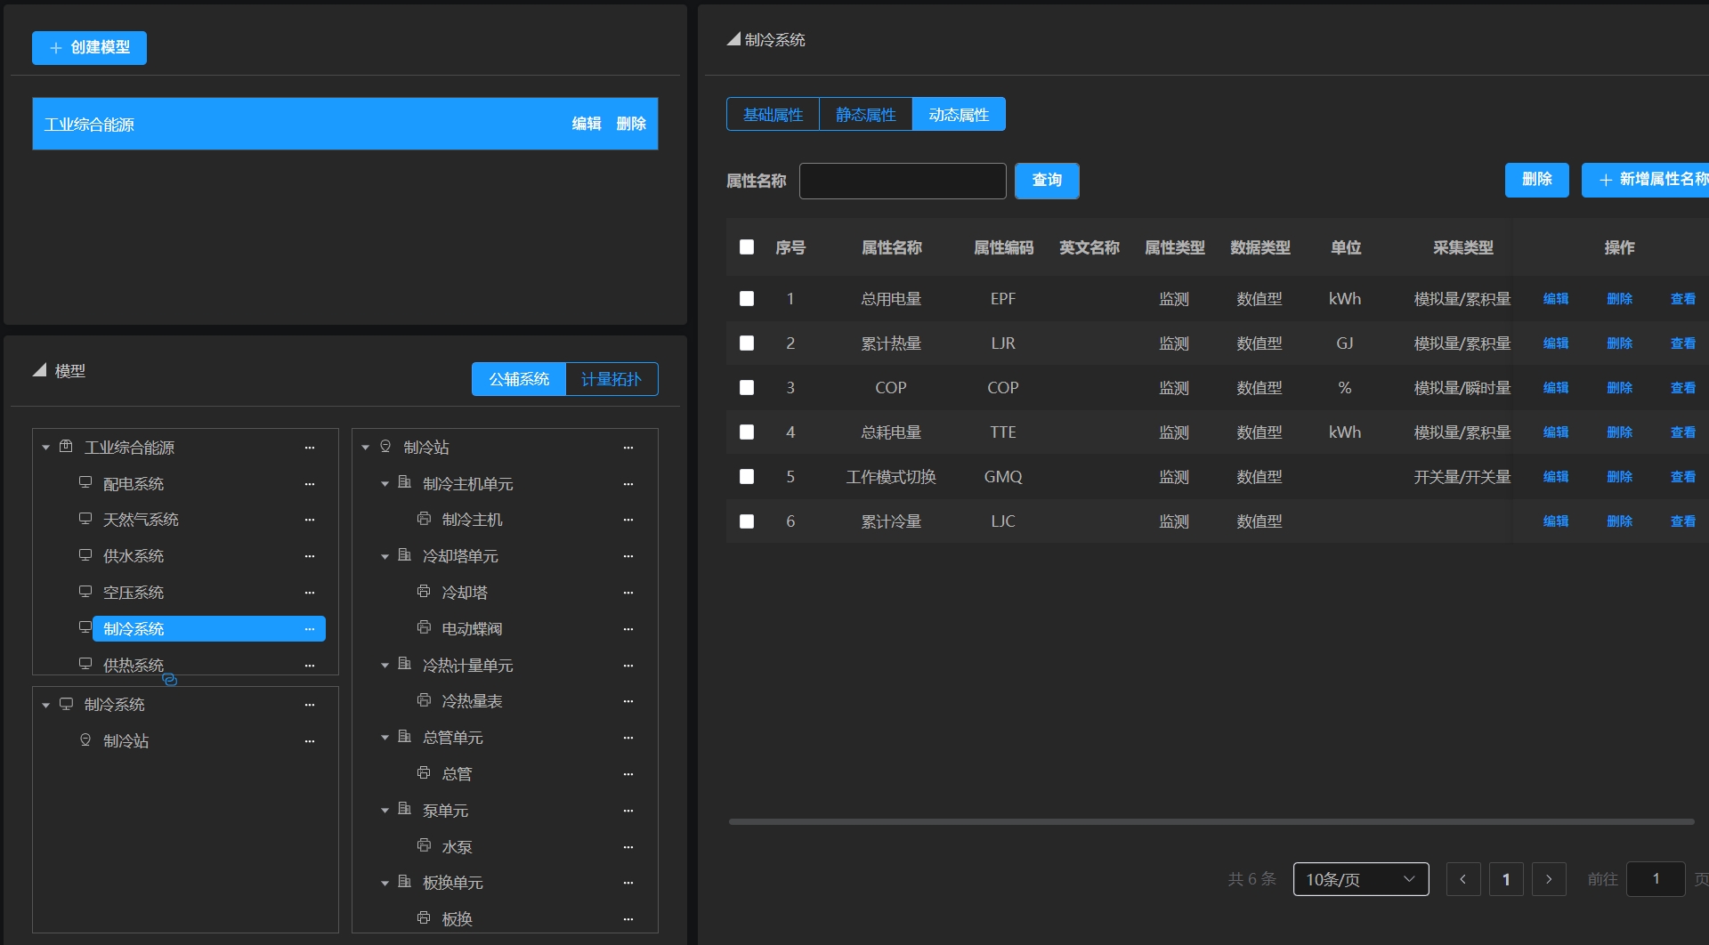
Task: Open more options for 电动蝶阀
Action: pos(628,629)
